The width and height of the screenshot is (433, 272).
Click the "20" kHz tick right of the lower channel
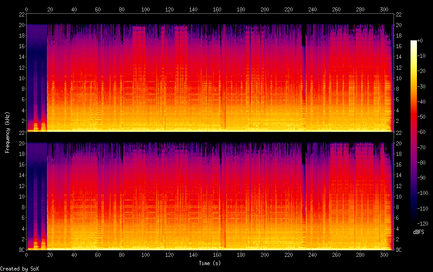pos(399,144)
